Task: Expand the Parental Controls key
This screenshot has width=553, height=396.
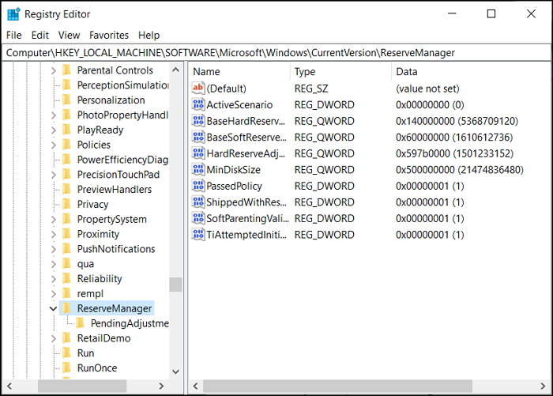Action: 53,70
